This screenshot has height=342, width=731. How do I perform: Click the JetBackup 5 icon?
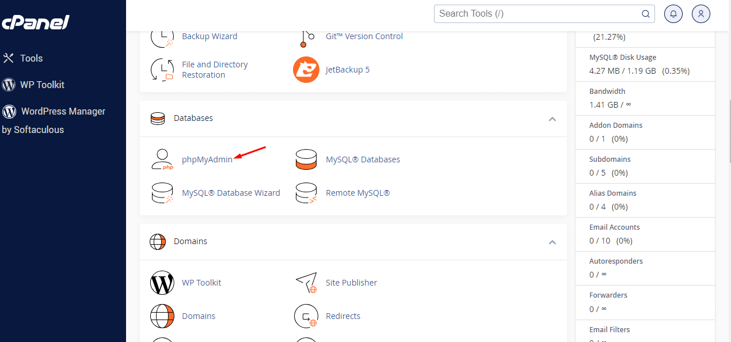(x=306, y=70)
